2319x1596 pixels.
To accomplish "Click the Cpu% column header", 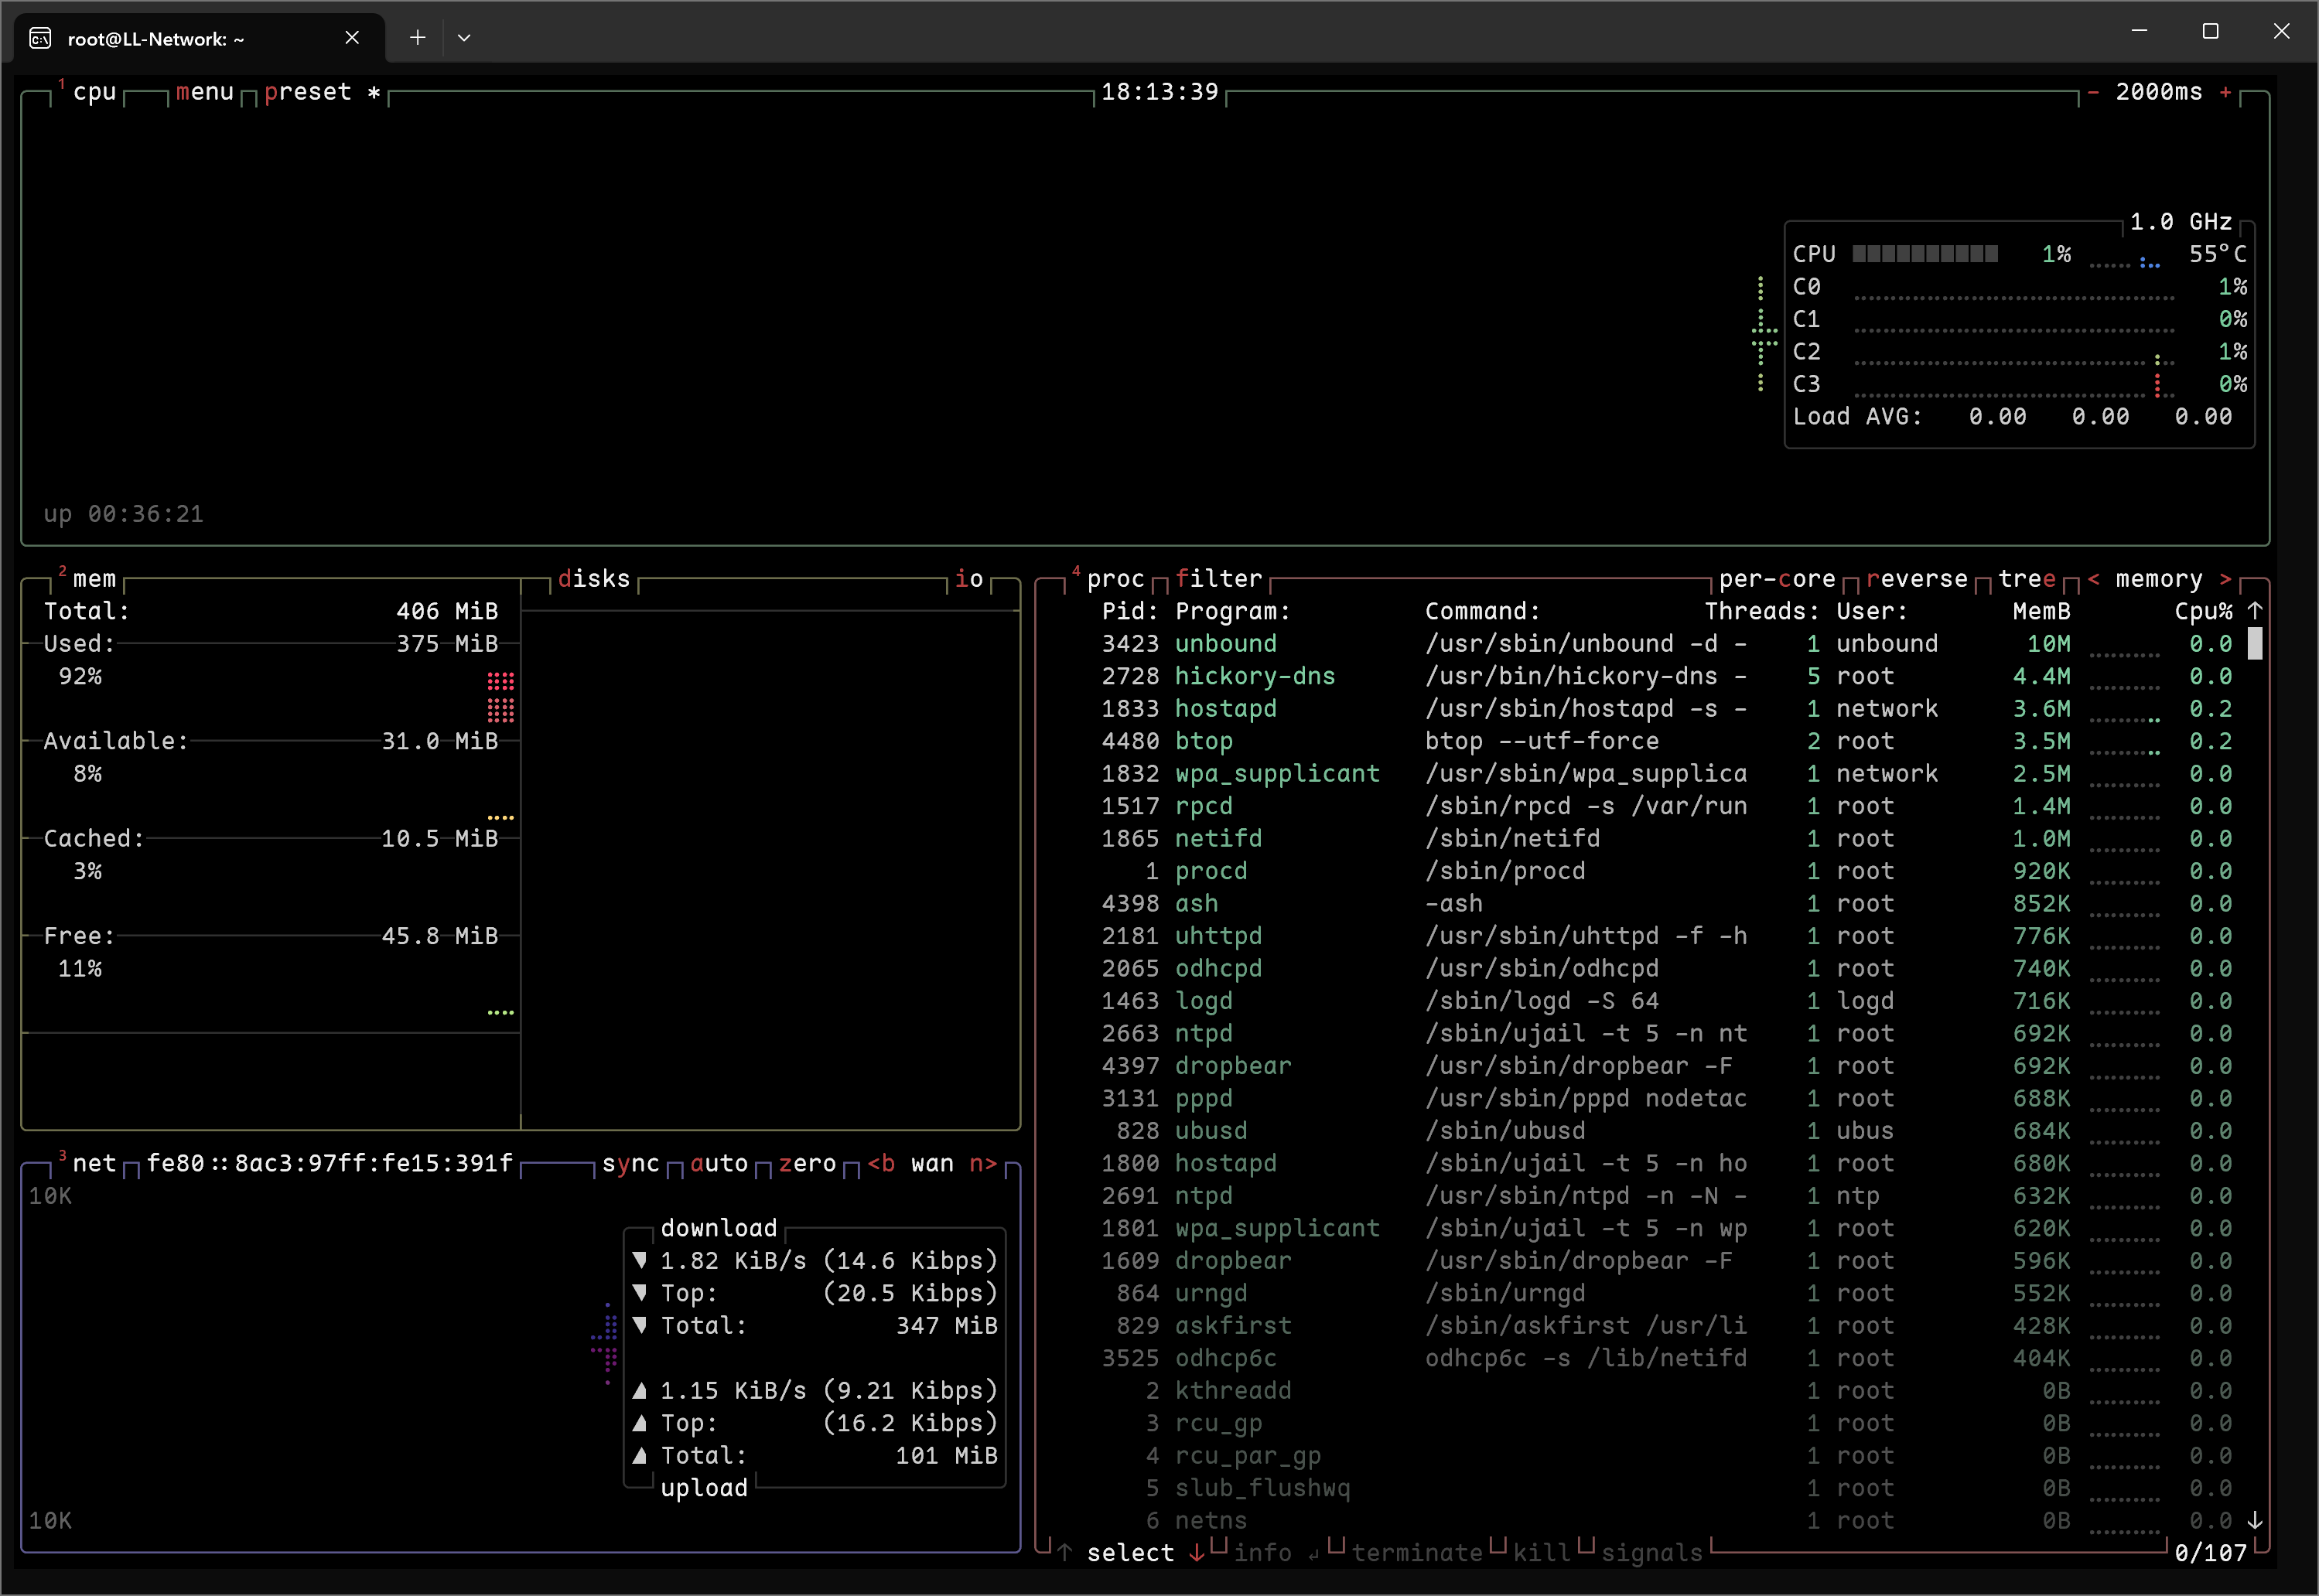I will click(2203, 611).
